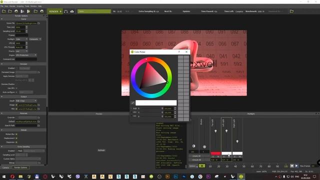Click the ISO knob in the Multilight panel
Viewport: 320px width, 180px height.
193,146
